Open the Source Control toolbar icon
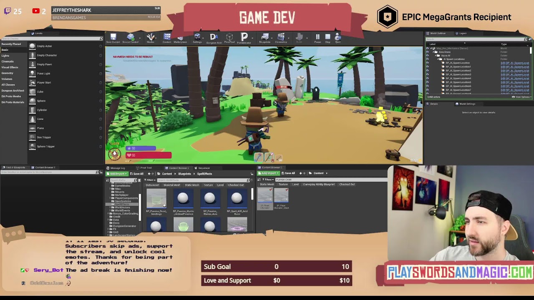This screenshot has height=300, width=534. pos(130,38)
